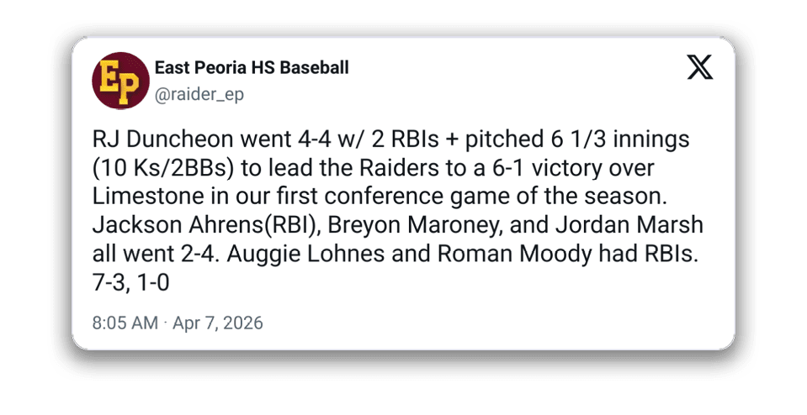Click the 7-3, 1-0 record line
Image resolution: width=807 pixels, height=415 pixels.
131,283
